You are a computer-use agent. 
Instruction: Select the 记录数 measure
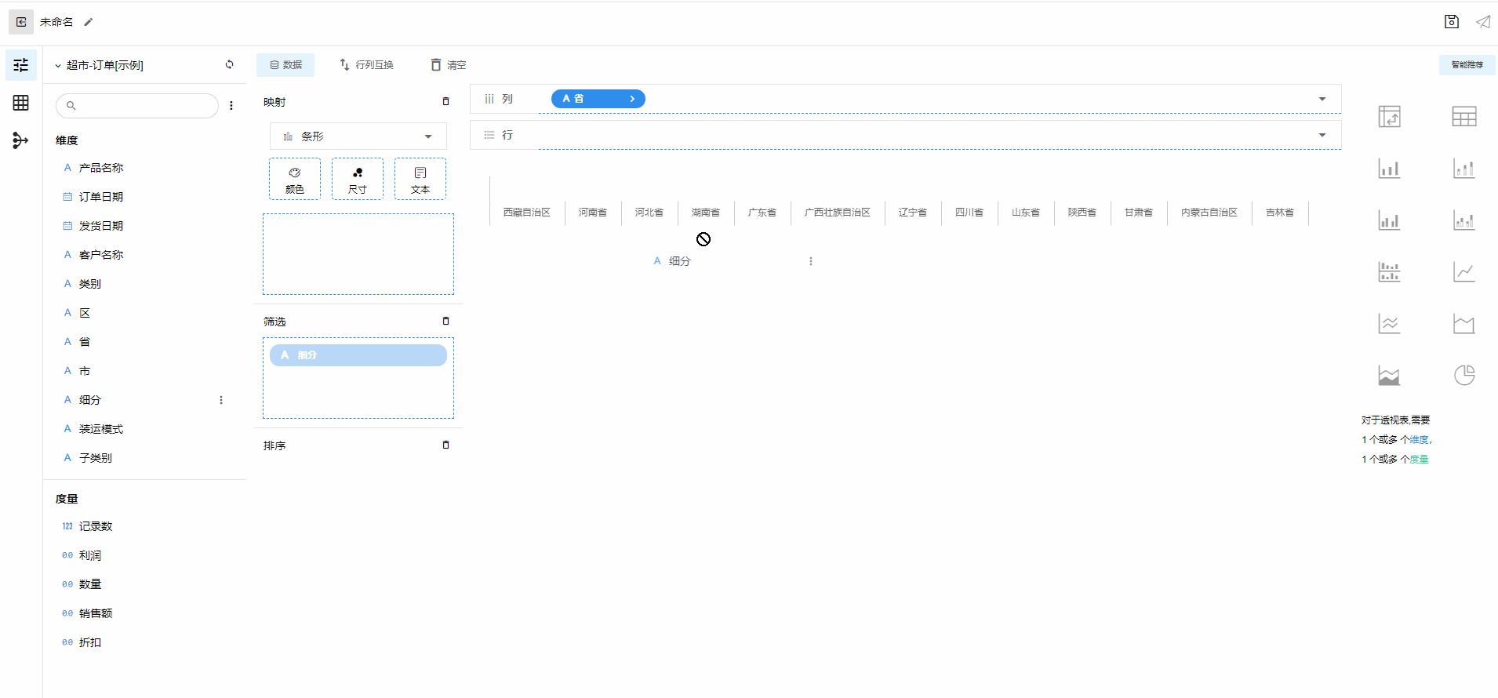pyautogui.click(x=96, y=526)
